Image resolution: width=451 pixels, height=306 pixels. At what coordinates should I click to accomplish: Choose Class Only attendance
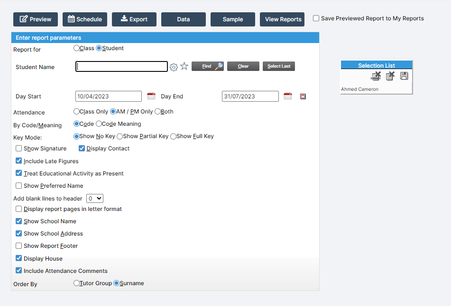(x=76, y=111)
